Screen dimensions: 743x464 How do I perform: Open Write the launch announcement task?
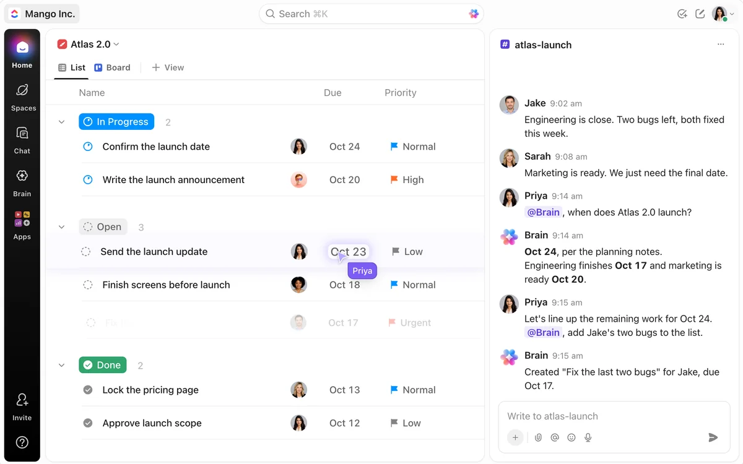(173, 179)
